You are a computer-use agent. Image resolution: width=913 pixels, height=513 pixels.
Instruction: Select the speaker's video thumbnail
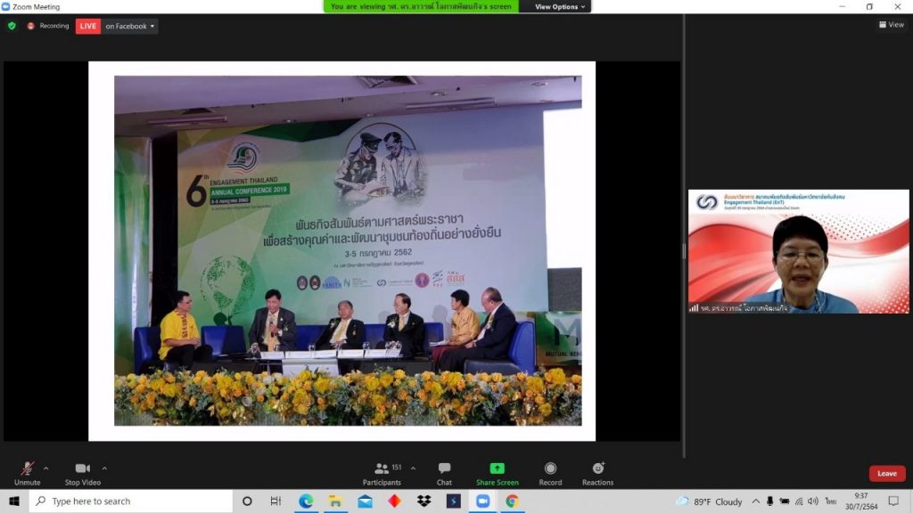tap(798, 251)
